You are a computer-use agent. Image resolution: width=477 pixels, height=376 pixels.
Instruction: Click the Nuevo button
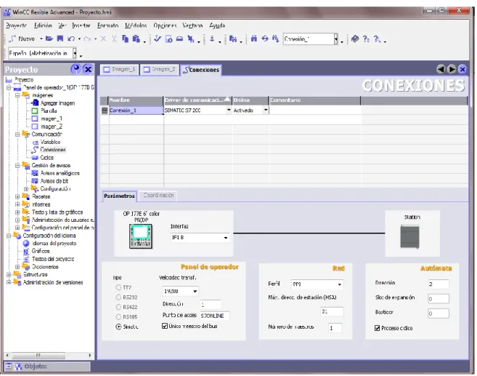point(23,39)
